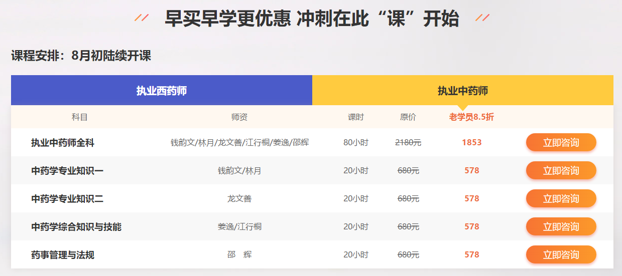This screenshot has width=622, height=276.
Task: Click the 老学员8.5折 column header
Action: (x=471, y=117)
